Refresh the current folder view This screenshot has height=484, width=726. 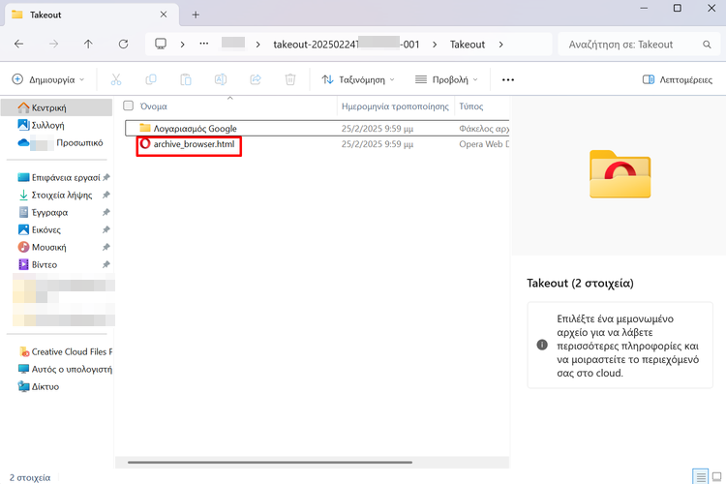coord(123,45)
